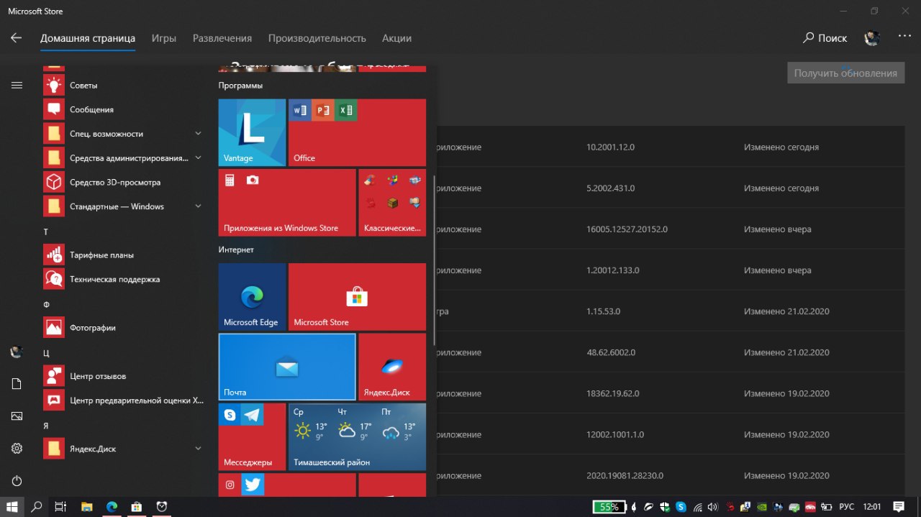
Task: Switch to the Акции tab
Action: point(396,38)
